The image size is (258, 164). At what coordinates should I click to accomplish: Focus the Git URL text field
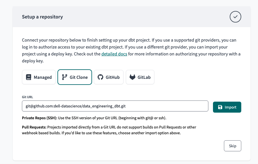pyautogui.click(x=115, y=106)
